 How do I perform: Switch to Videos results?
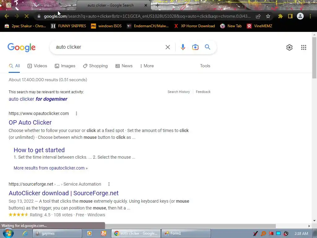37,66
